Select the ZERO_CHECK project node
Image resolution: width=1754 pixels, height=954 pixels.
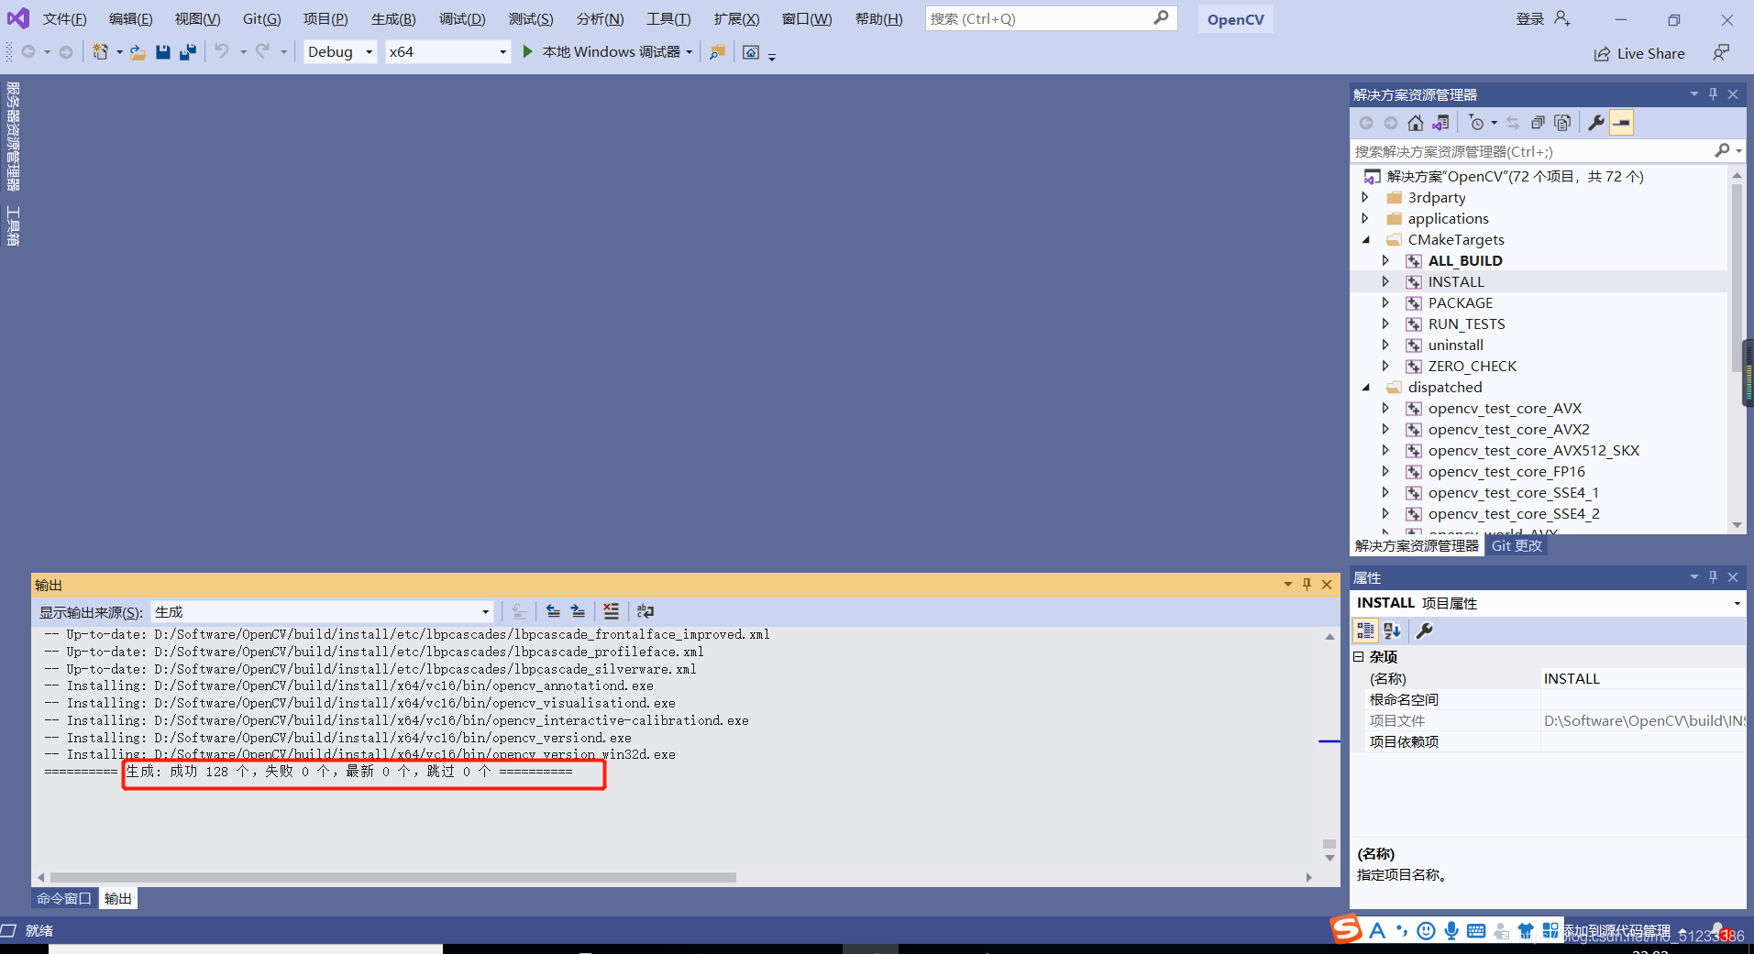pos(1472,367)
